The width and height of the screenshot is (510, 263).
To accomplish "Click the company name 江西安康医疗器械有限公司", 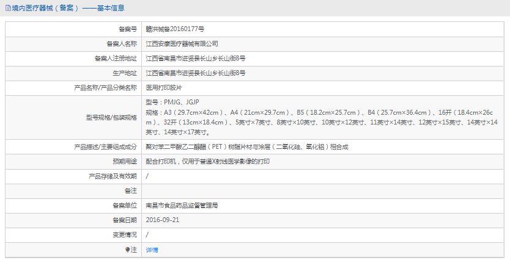I will pyautogui.click(x=182, y=44).
